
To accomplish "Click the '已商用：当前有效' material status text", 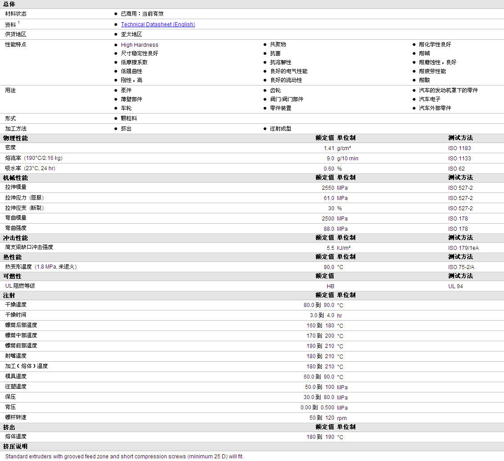I will pos(142,14).
